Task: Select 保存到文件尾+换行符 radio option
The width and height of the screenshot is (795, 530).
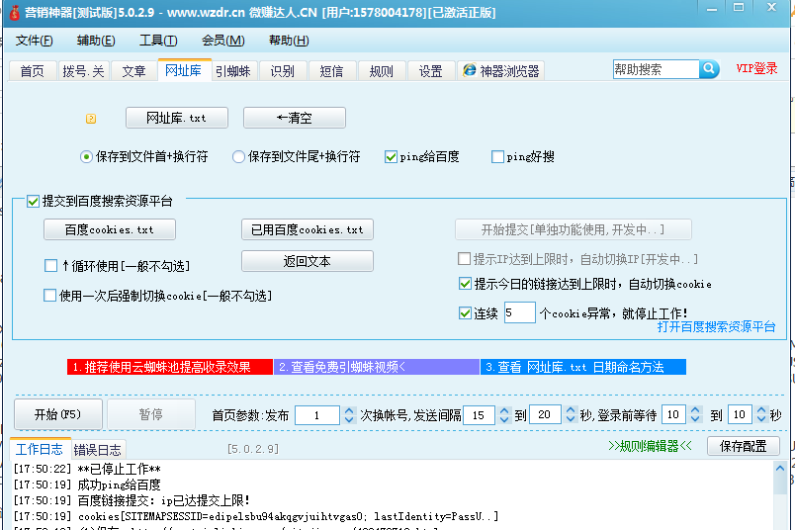Action: 297,156
